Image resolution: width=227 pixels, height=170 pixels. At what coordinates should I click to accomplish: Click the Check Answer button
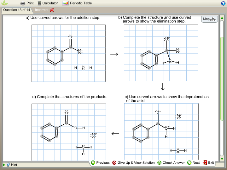pyautogui.click(x=171, y=163)
